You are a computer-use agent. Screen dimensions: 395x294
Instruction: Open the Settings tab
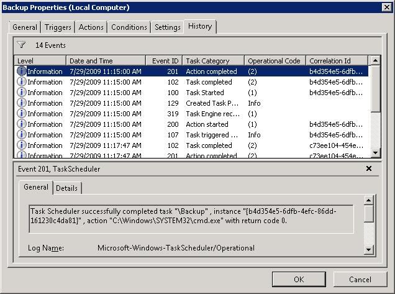click(x=167, y=27)
